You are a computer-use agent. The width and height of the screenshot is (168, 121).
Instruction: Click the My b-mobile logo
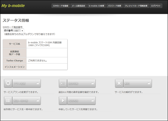pyautogui.click(x=13, y=6)
